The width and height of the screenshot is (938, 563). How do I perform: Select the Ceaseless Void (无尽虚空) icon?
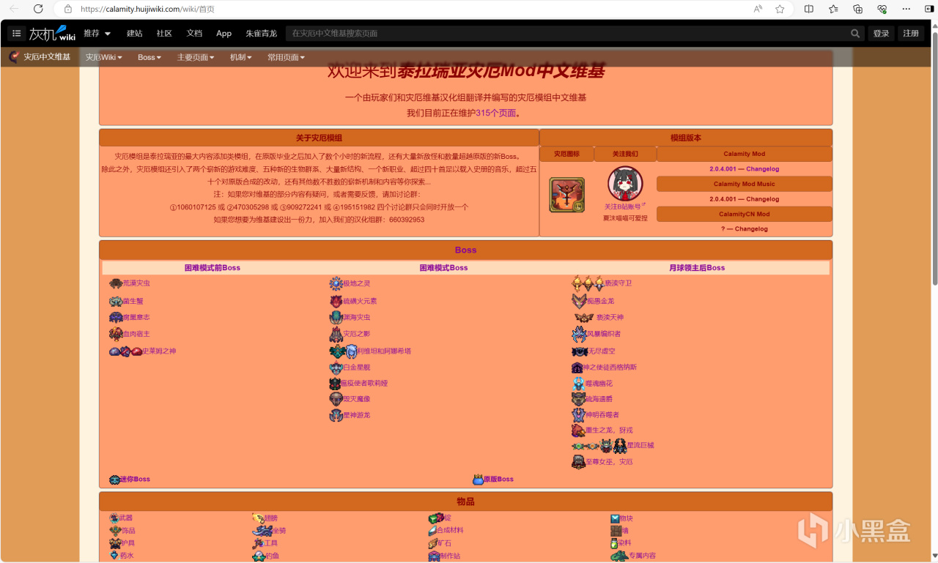pyautogui.click(x=580, y=351)
